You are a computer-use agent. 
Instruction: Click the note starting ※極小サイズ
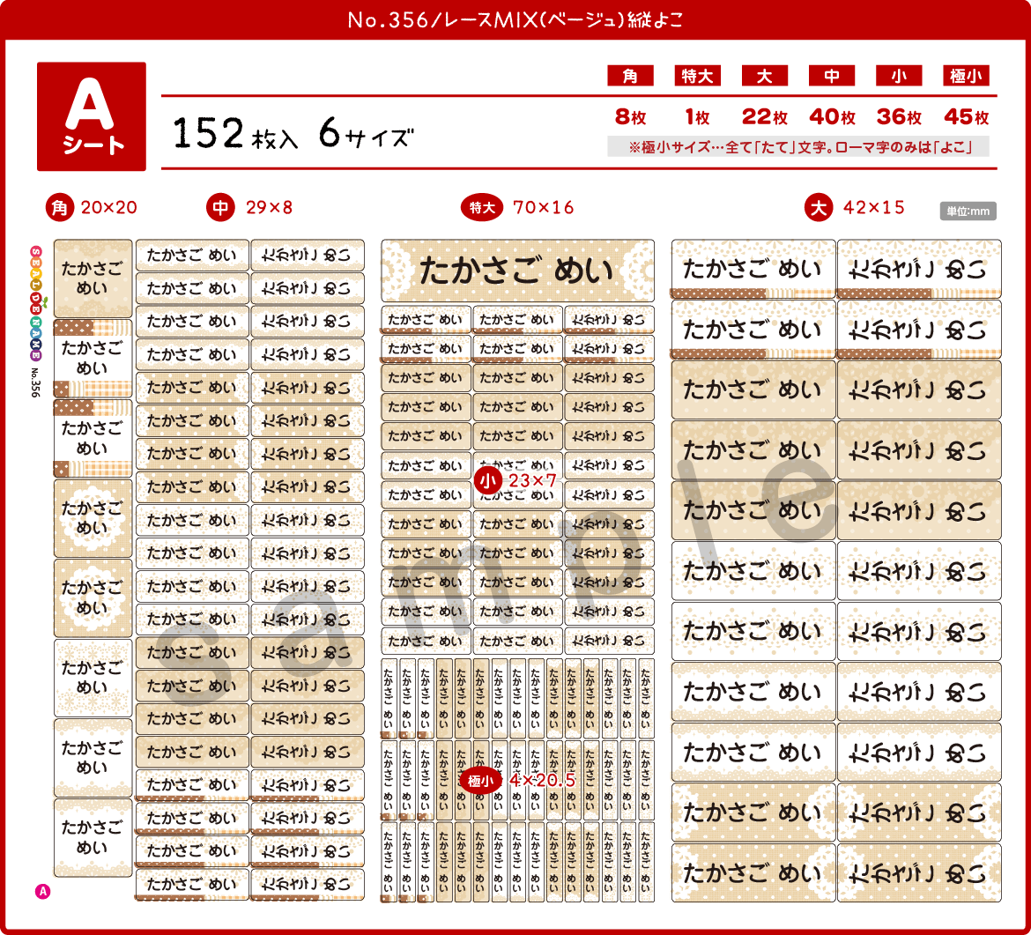pyautogui.click(x=798, y=146)
